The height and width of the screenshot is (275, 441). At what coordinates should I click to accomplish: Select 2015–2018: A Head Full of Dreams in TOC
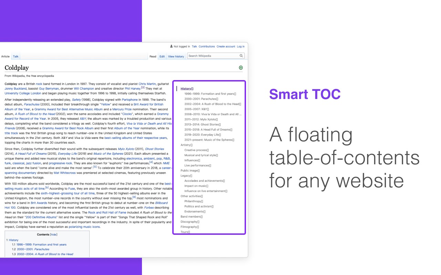tap(208, 130)
